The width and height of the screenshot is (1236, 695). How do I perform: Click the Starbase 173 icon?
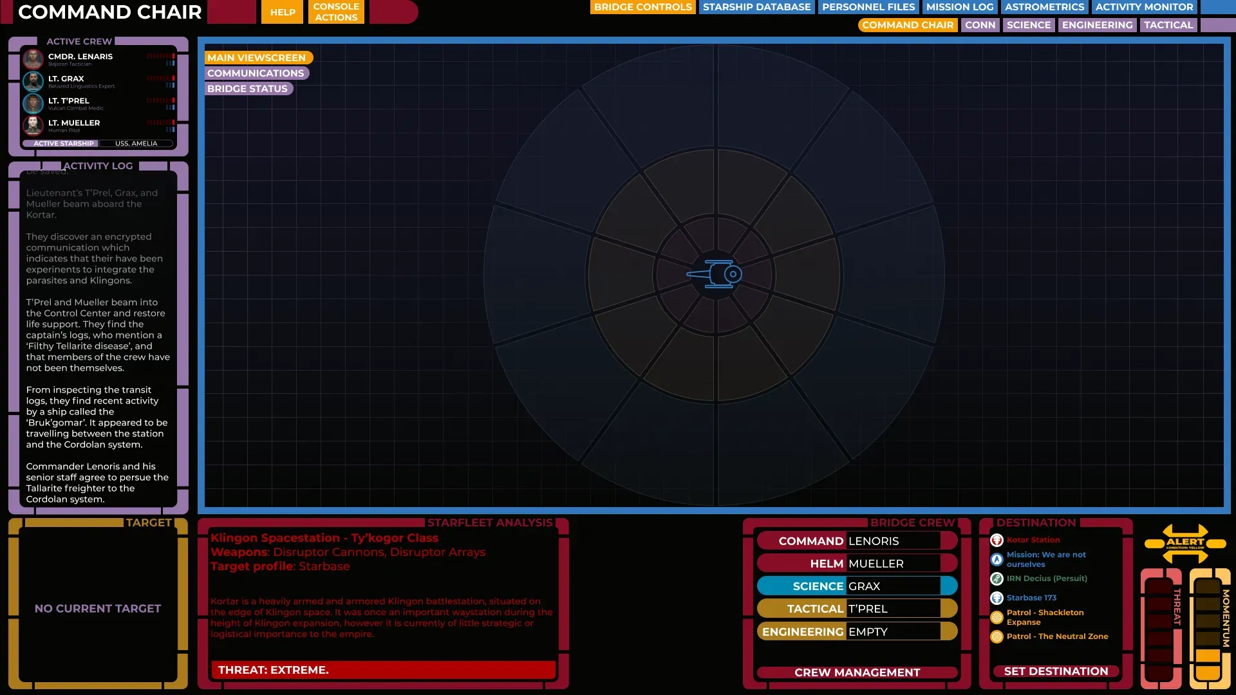(x=997, y=598)
